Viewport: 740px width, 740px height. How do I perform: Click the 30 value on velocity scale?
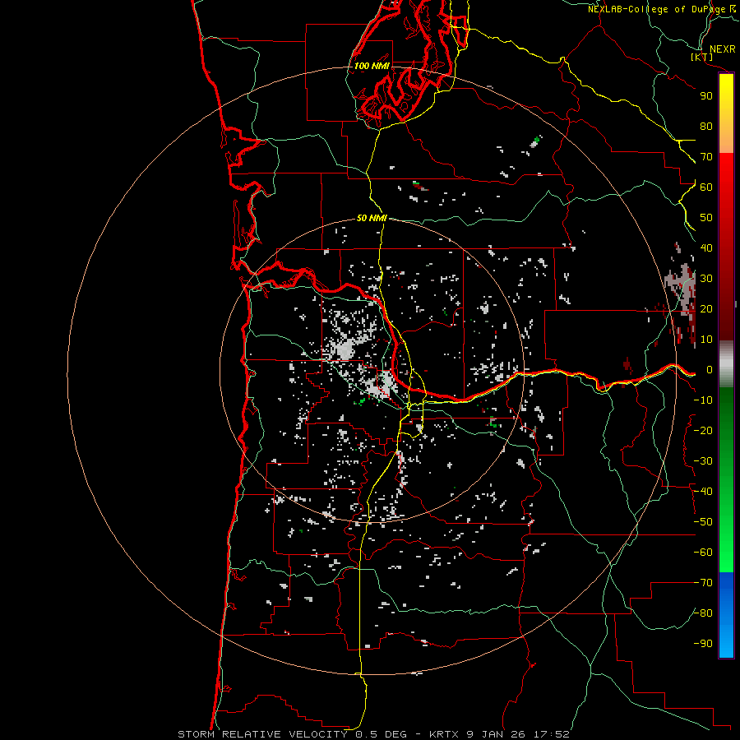pos(706,279)
